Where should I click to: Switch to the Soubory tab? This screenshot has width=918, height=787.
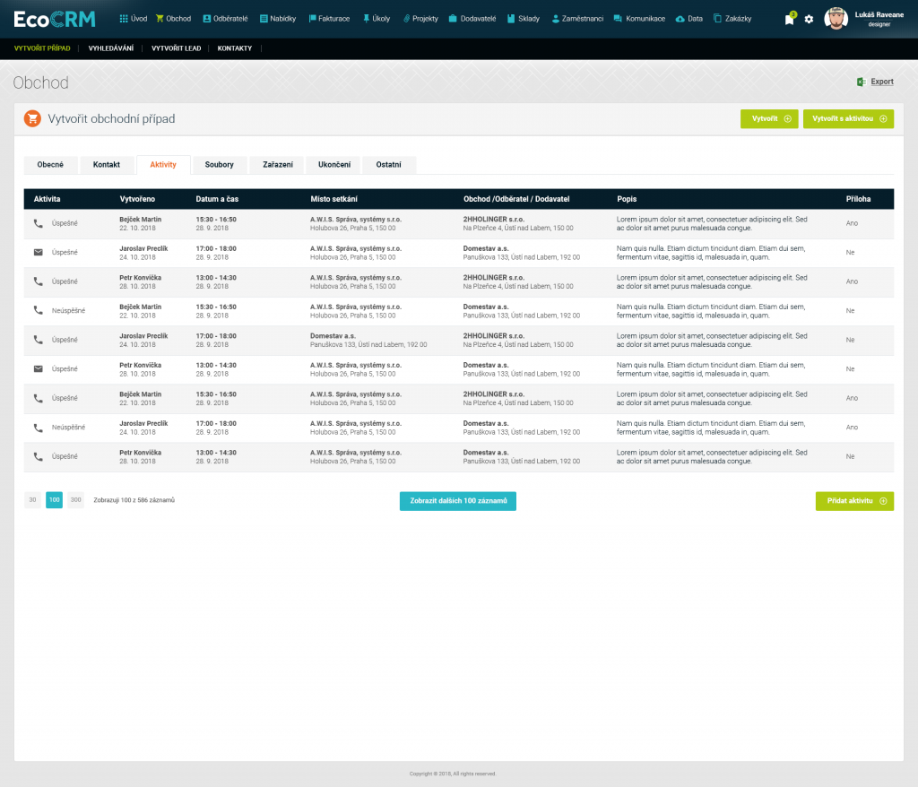(220, 165)
